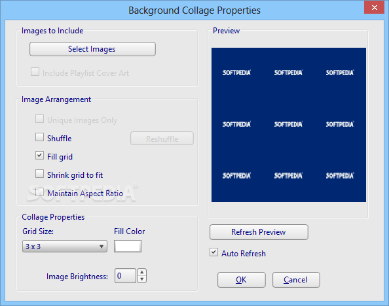This screenshot has height=306, width=389.
Task: Disable the Auto Refresh checkbox
Action: coord(214,252)
